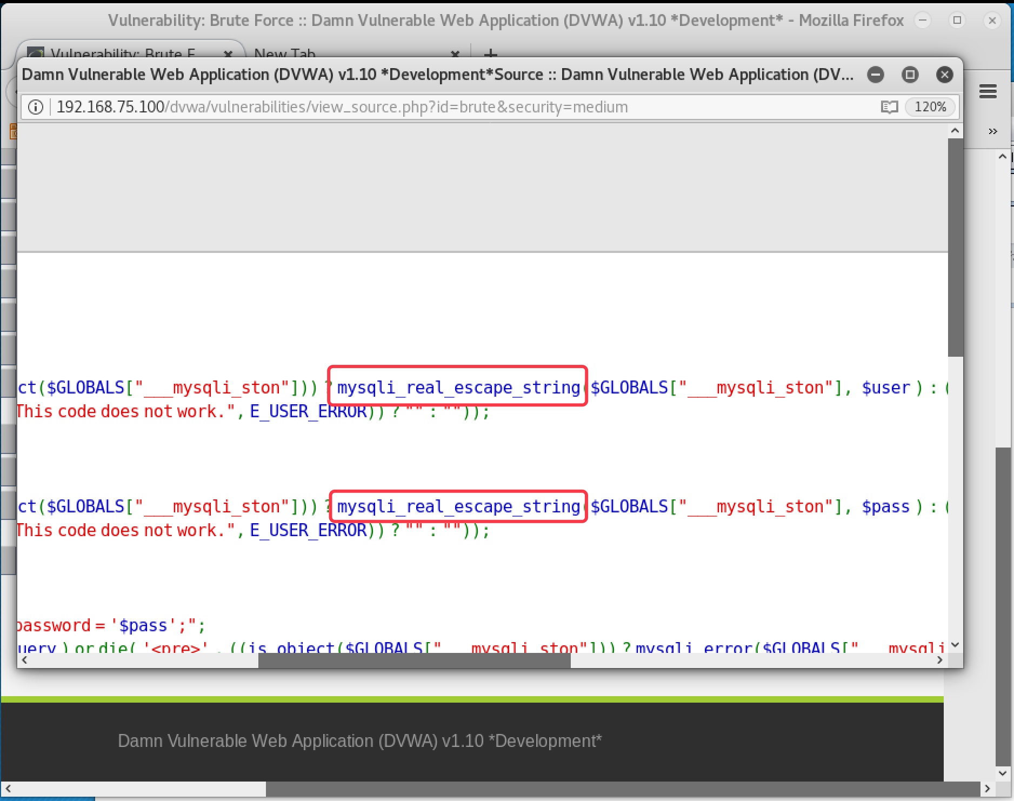The height and width of the screenshot is (801, 1014).
Task: Maximize the DVWA source popup window
Action: 910,75
